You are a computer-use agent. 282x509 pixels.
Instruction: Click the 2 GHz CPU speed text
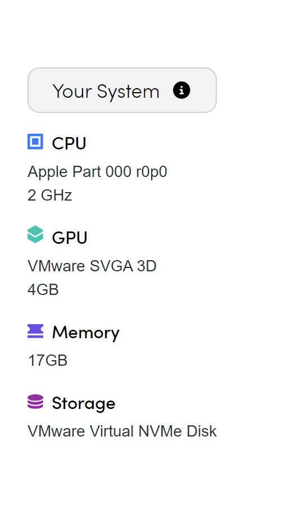[49, 196]
